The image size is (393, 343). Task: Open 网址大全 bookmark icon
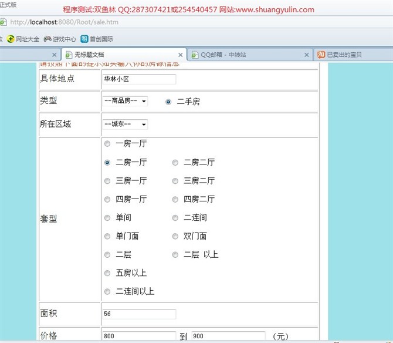11,39
